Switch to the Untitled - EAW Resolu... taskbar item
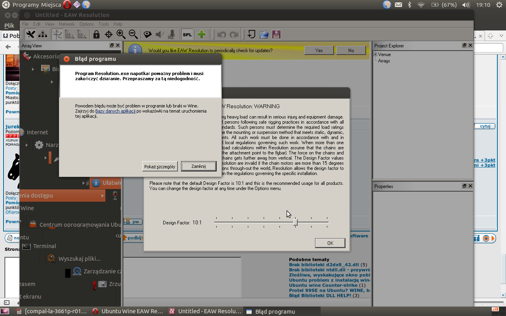The width and height of the screenshot is (506, 316). 205,311
